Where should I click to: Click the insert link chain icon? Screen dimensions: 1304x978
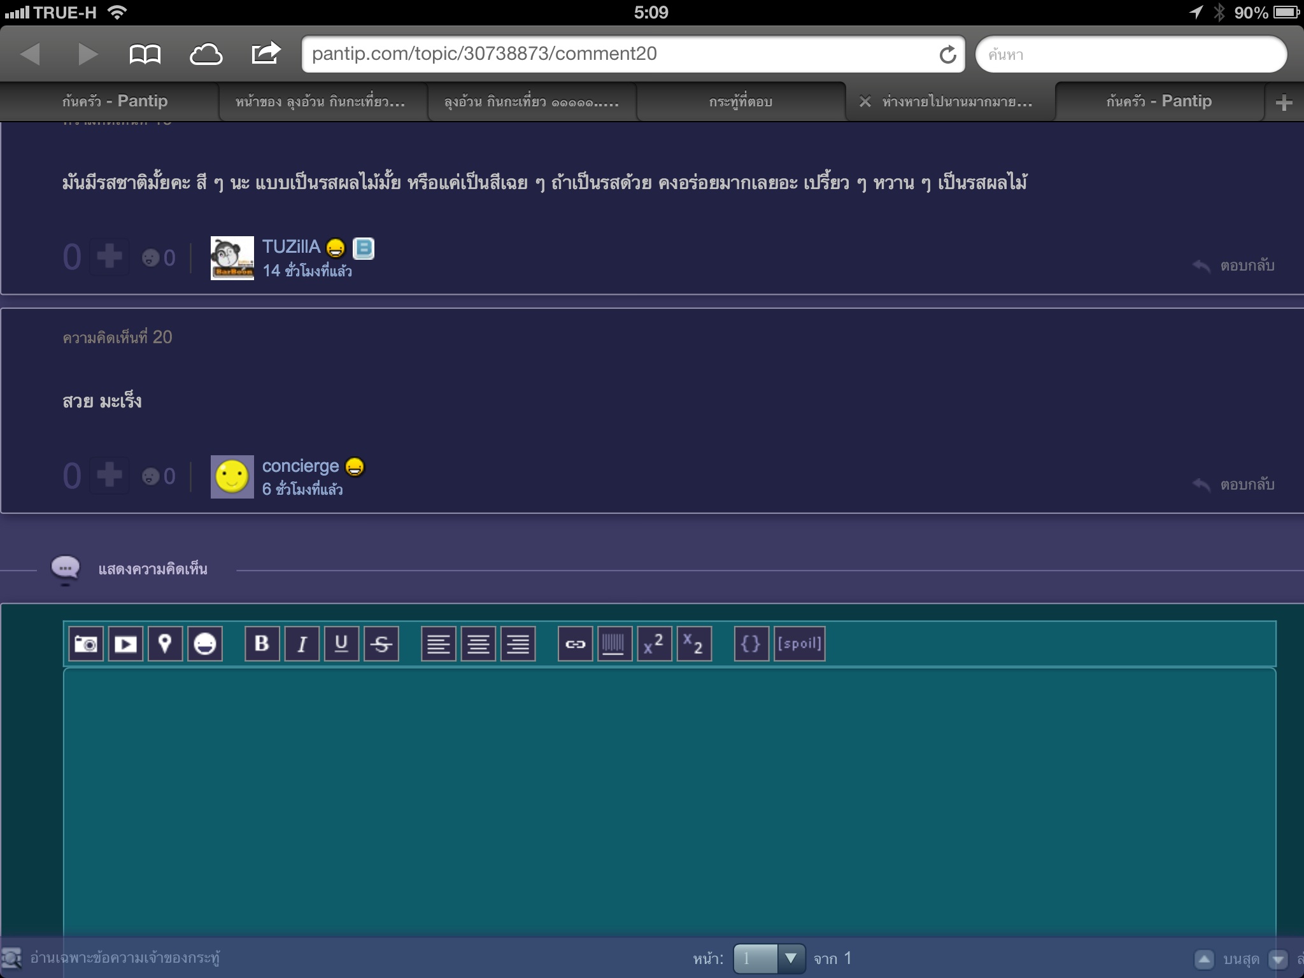pyautogui.click(x=575, y=644)
